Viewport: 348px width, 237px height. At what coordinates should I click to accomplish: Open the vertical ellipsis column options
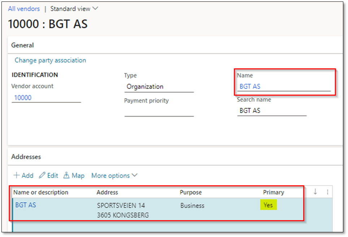(327, 192)
